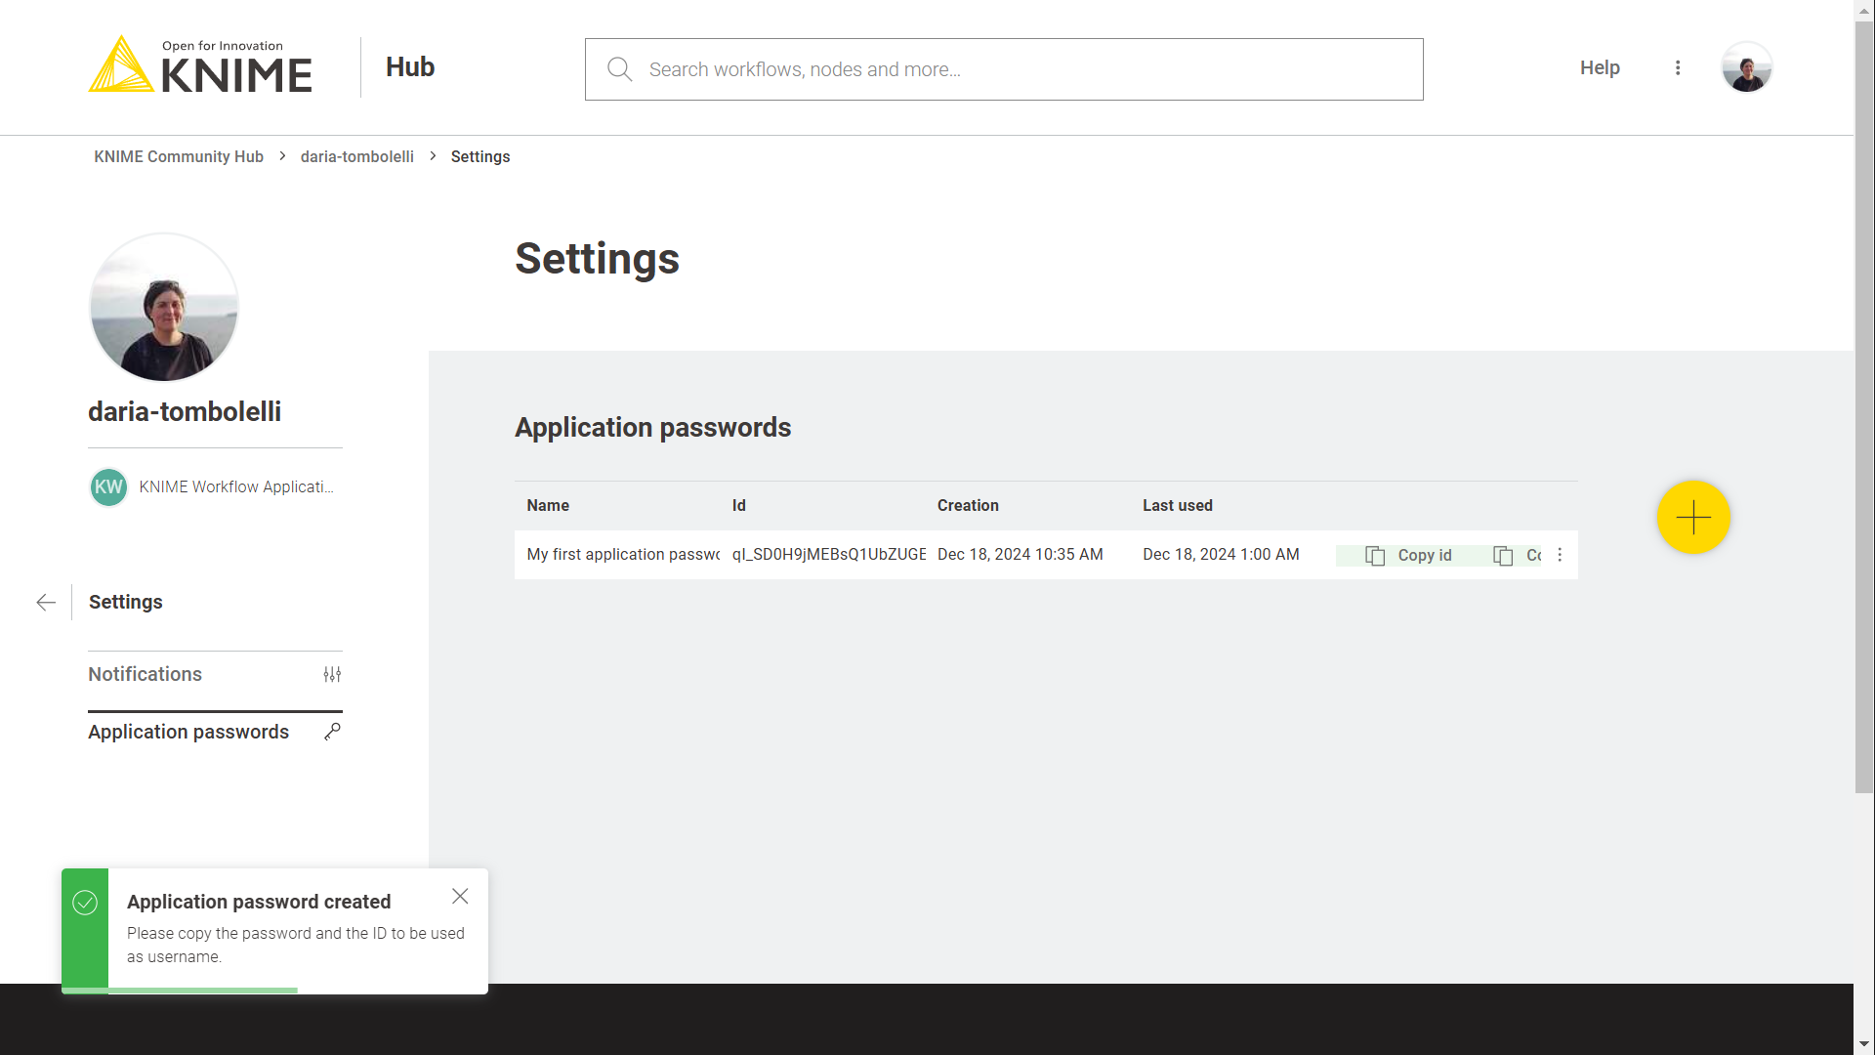Click the large profile photo
The width and height of the screenshot is (1875, 1055).
164,307
